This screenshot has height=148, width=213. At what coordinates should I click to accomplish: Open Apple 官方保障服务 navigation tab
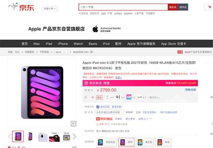click(x=141, y=44)
